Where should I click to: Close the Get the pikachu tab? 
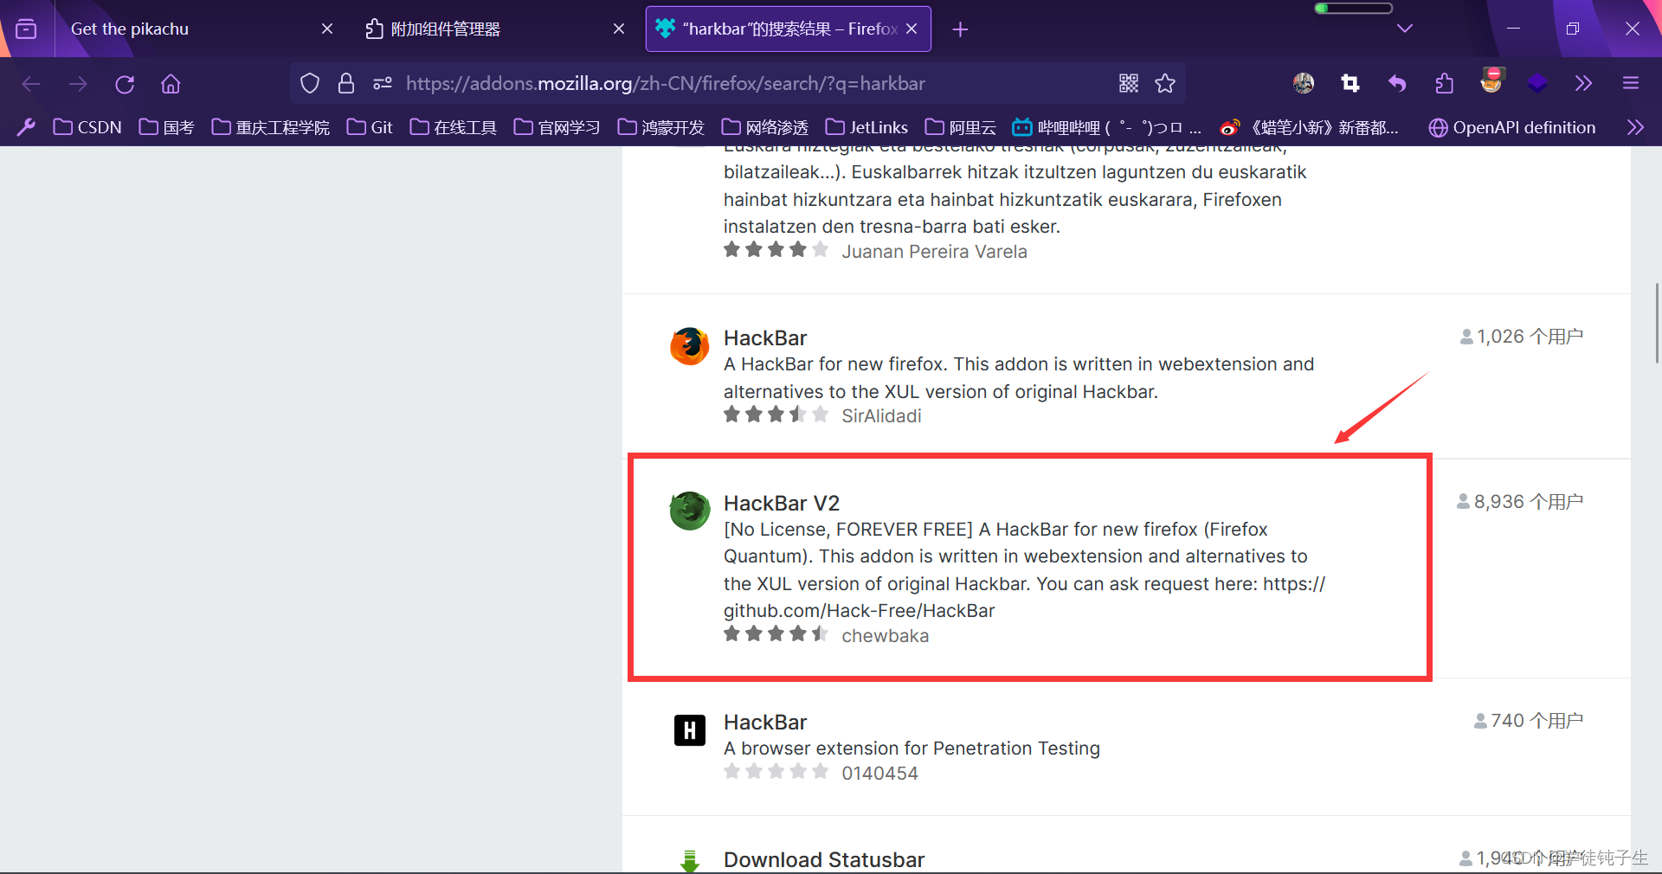[327, 29]
